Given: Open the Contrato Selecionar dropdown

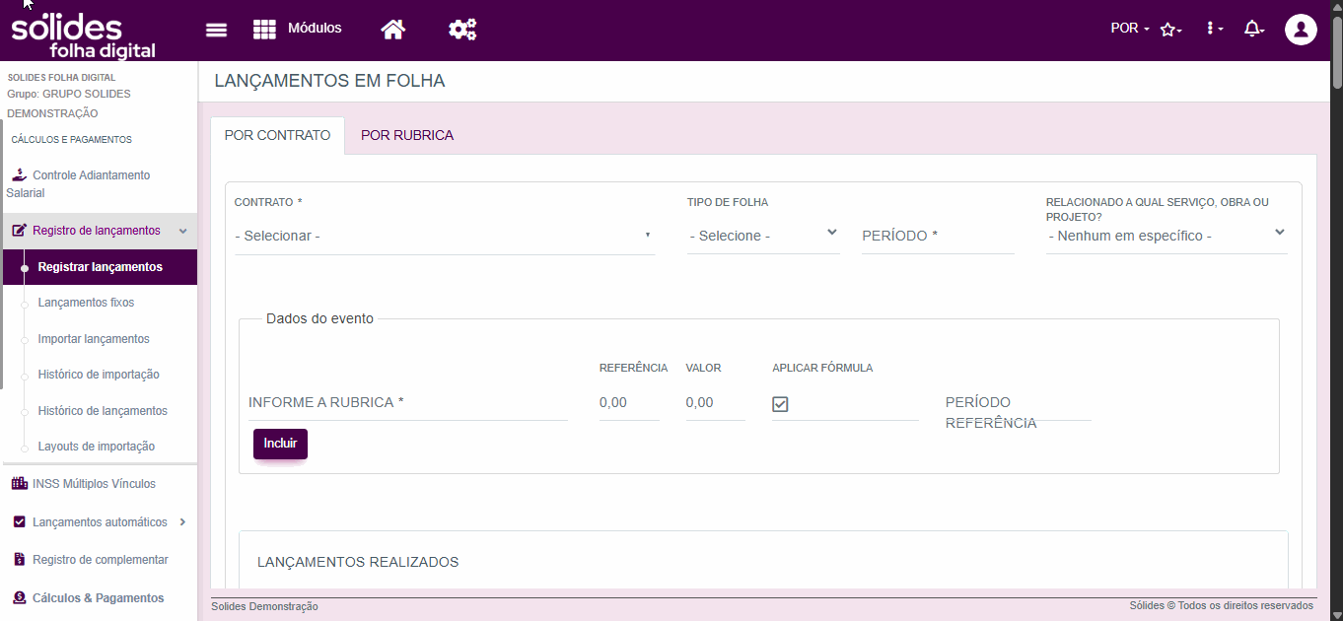Looking at the screenshot, I should point(445,236).
